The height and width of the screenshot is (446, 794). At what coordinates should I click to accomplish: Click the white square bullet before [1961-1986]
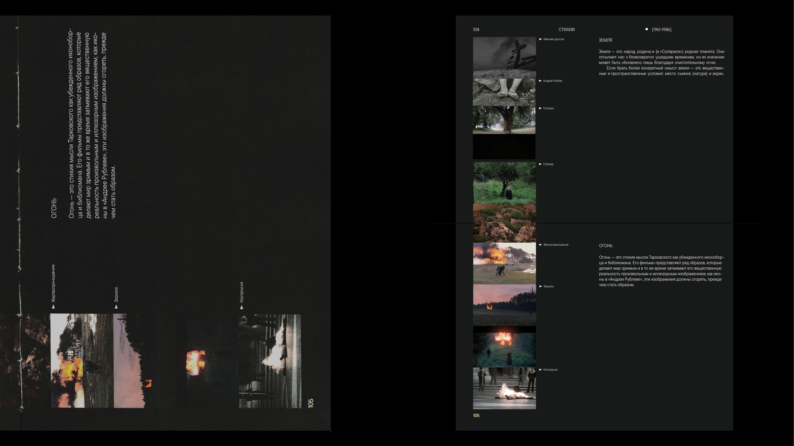click(646, 29)
